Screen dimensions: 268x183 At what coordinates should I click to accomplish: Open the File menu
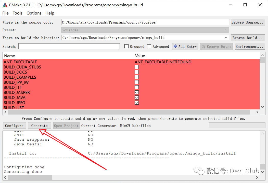(5, 13)
